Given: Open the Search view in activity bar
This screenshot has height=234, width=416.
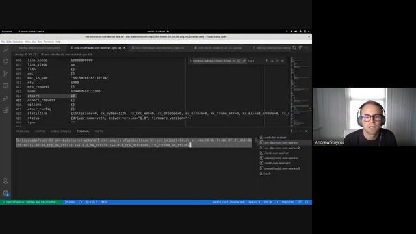Looking at the screenshot, I should tap(6, 49).
